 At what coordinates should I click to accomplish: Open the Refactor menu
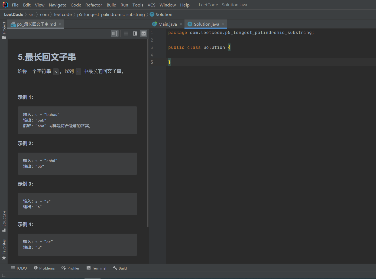(94, 5)
